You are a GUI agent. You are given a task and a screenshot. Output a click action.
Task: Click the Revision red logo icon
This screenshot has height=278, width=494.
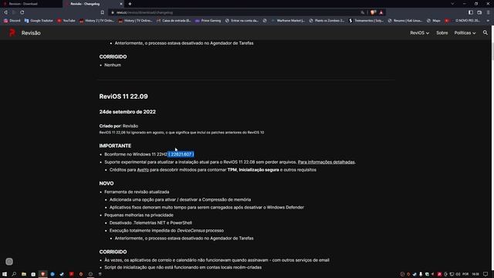[x=12, y=32]
